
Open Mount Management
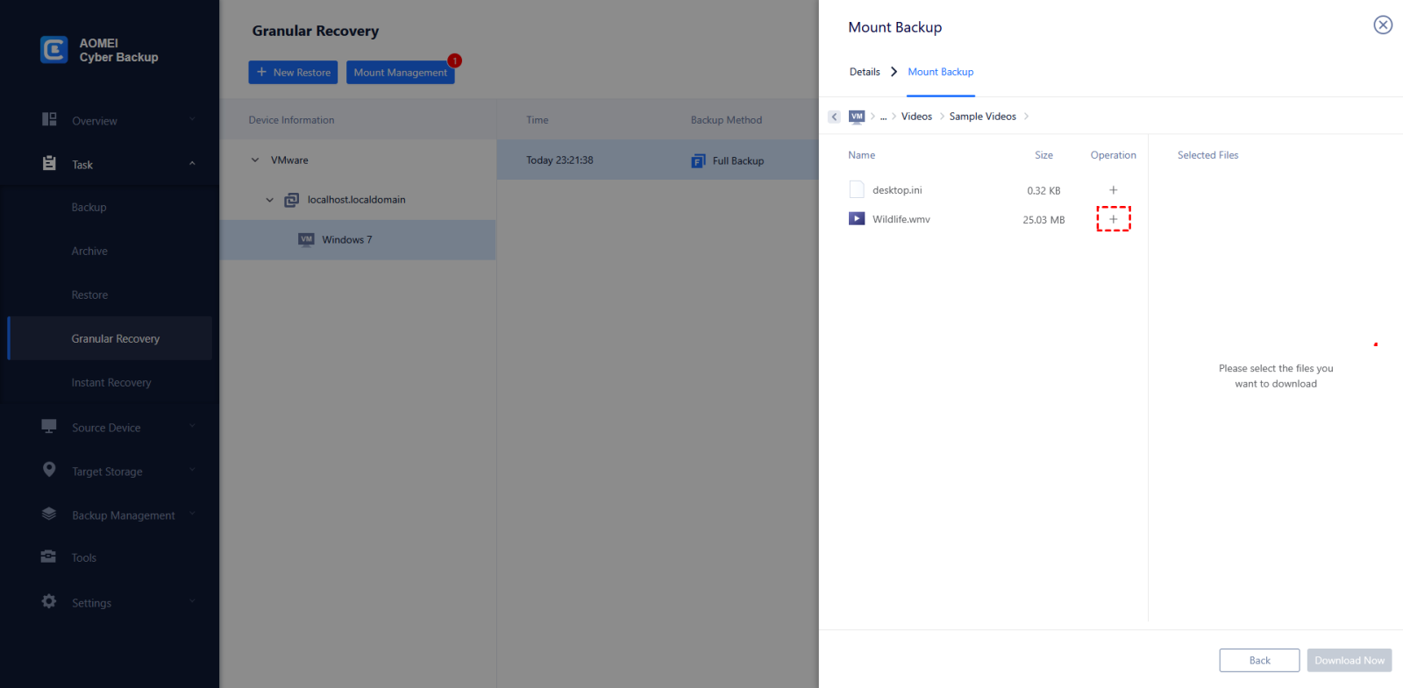pyautogui.click(x=400, y=73)
